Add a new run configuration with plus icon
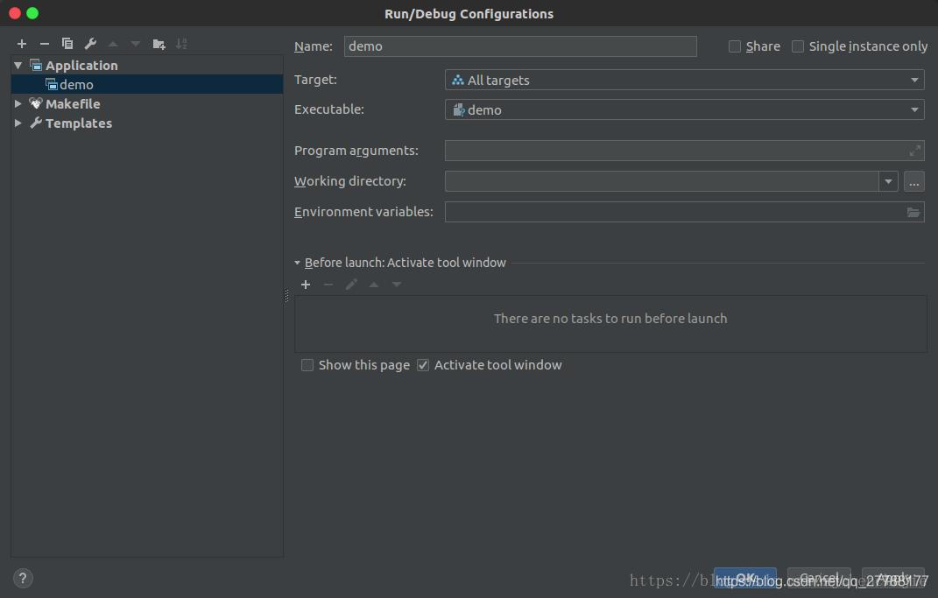 22,44
